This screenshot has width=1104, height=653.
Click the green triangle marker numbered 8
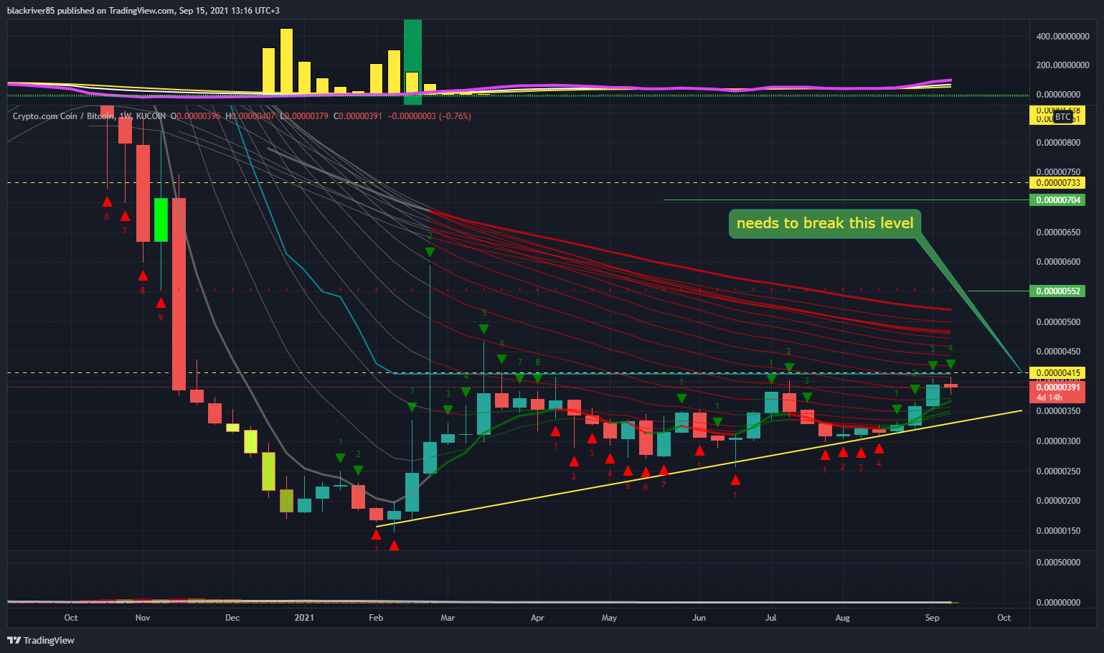point(537,377)
